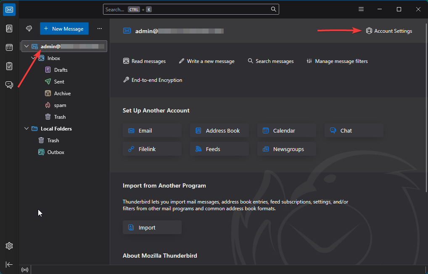Viewport: 428px width, 274px height.
Task: Click the Feeds RSS icon
Action: coord(198,149)
